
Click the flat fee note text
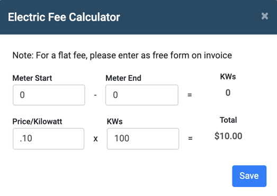pos(122,55)
